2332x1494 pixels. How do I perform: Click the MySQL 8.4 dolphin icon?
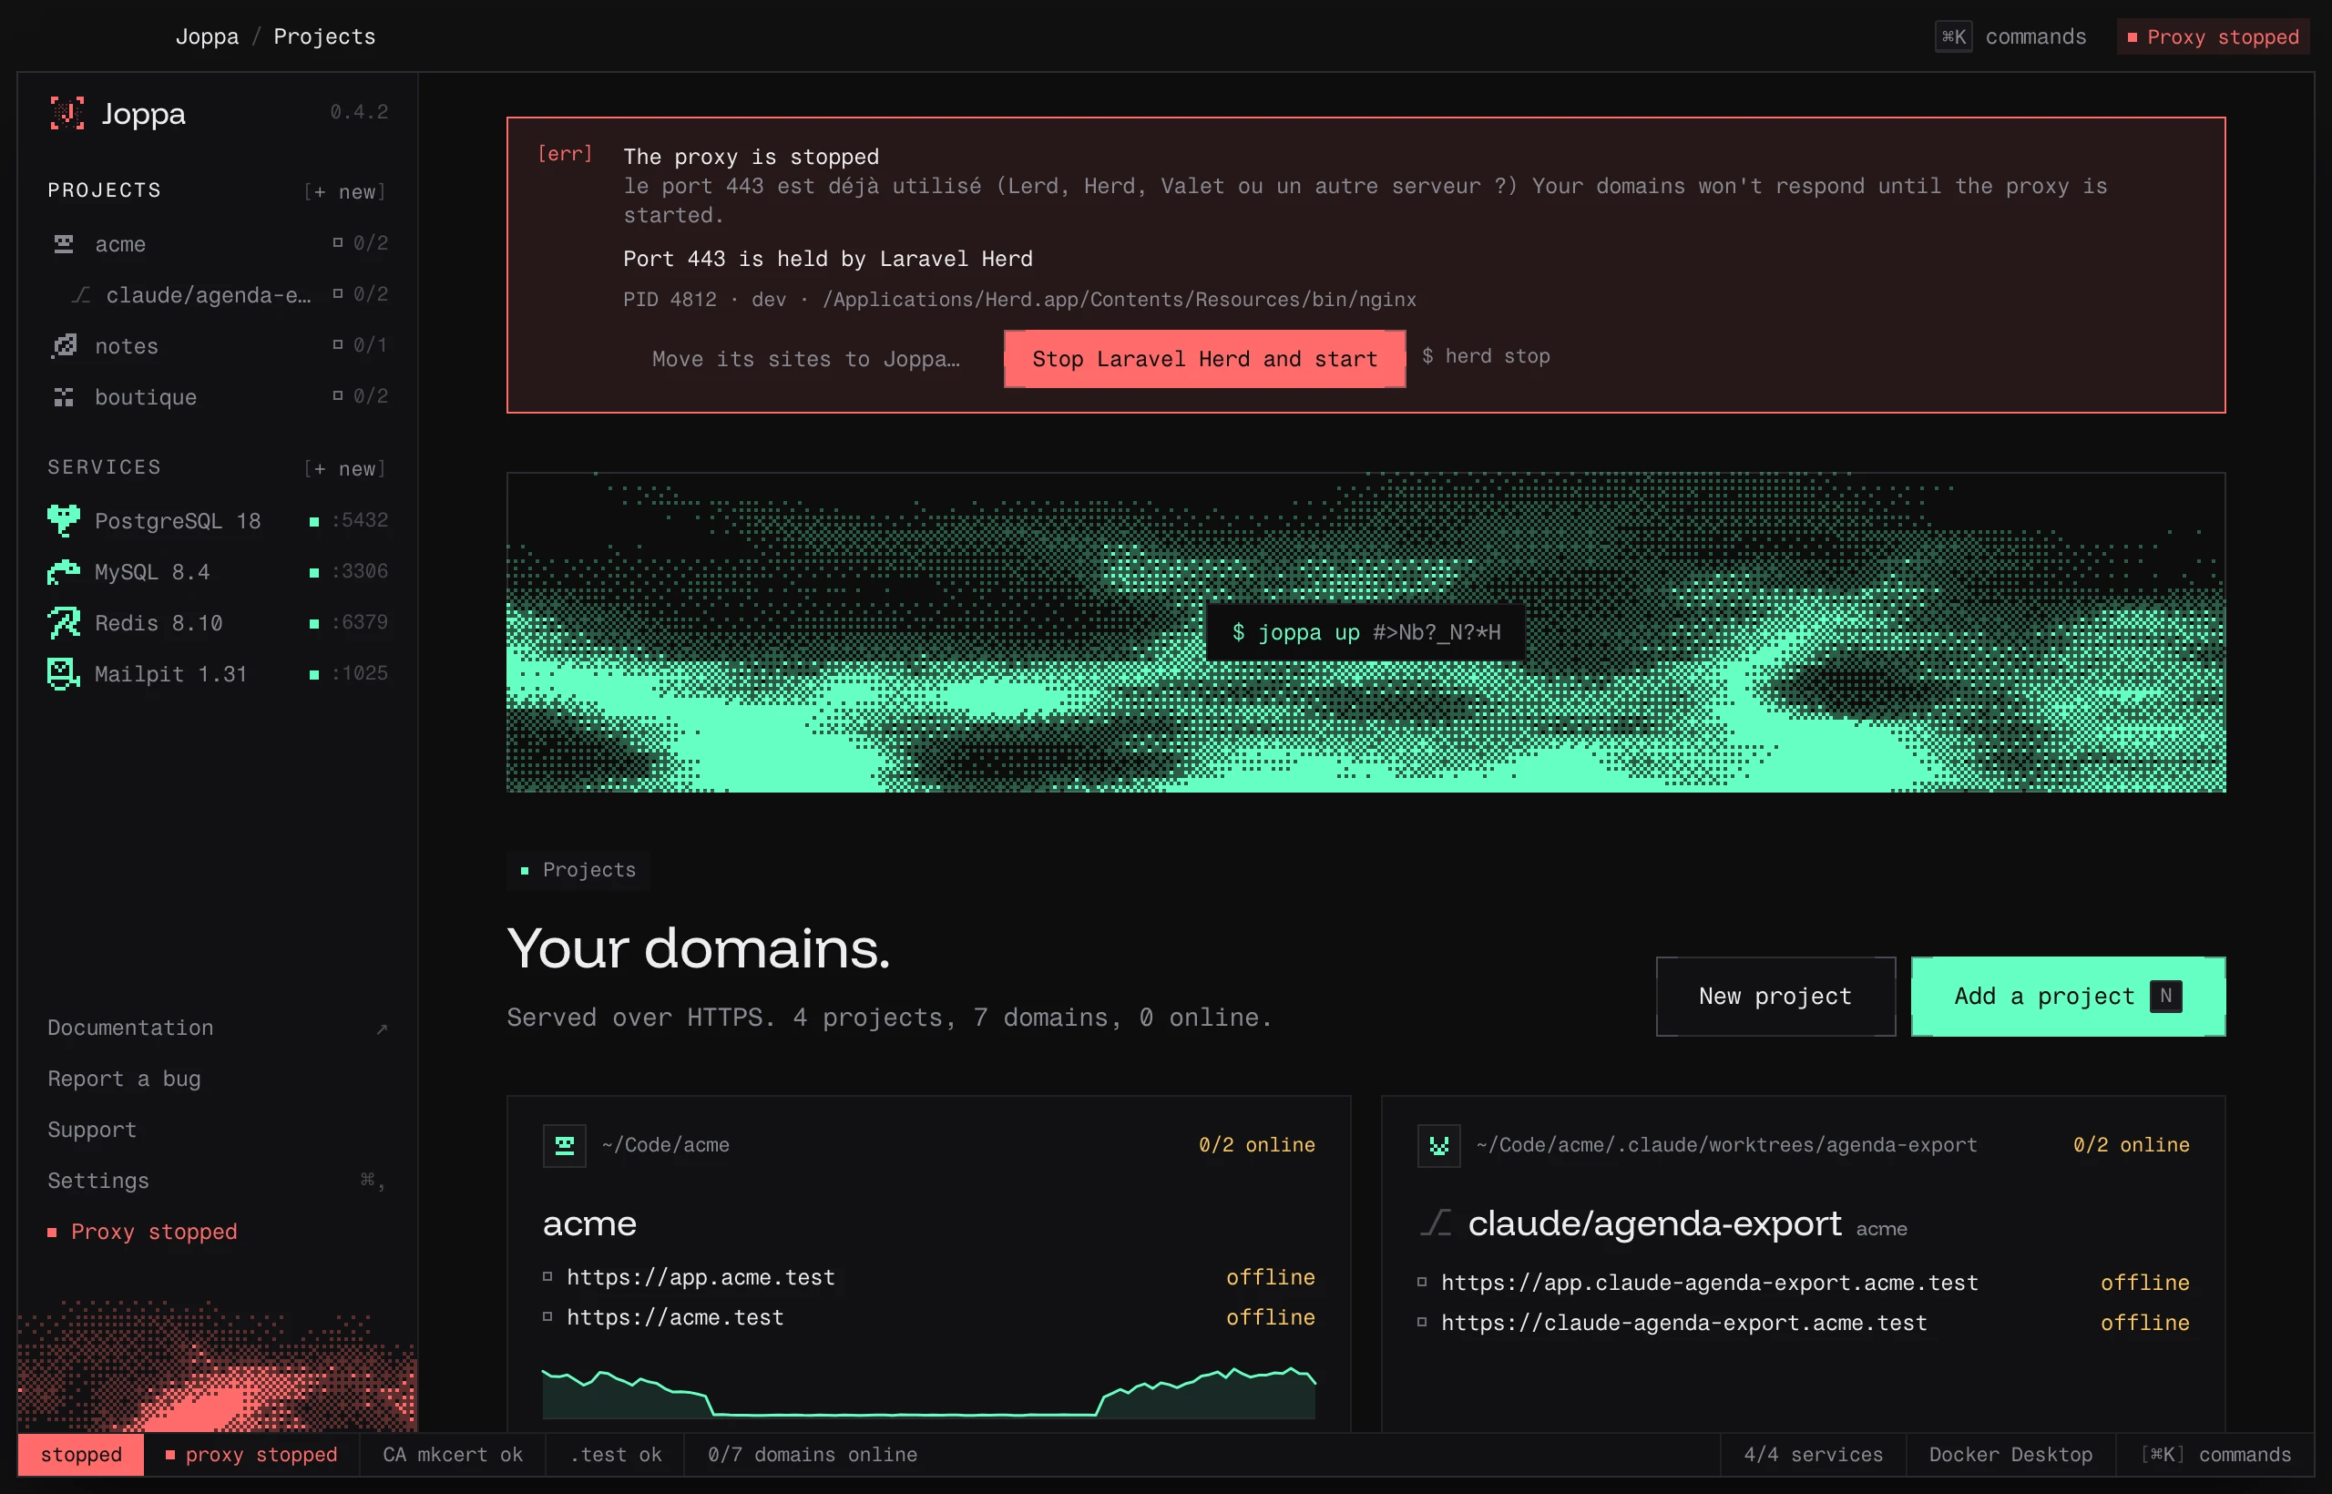pos(64,571)
